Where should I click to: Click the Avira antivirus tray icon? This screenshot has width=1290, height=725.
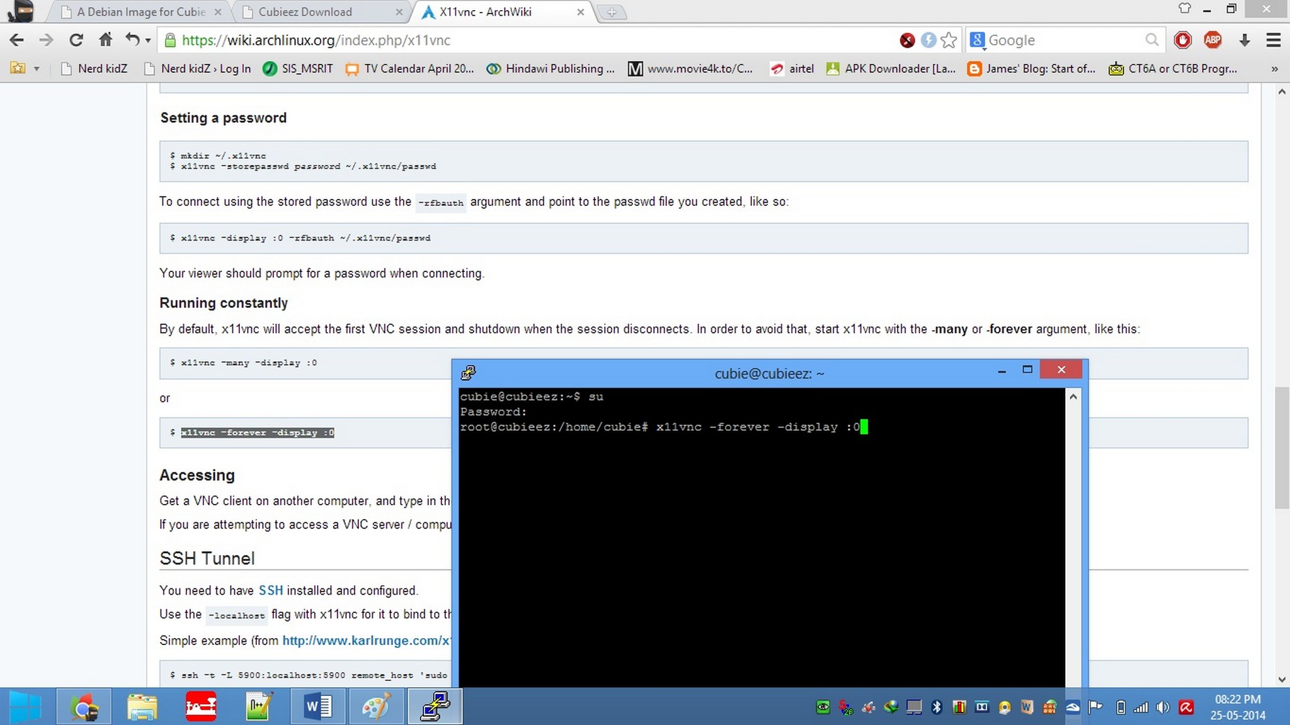coord(1186,707)
